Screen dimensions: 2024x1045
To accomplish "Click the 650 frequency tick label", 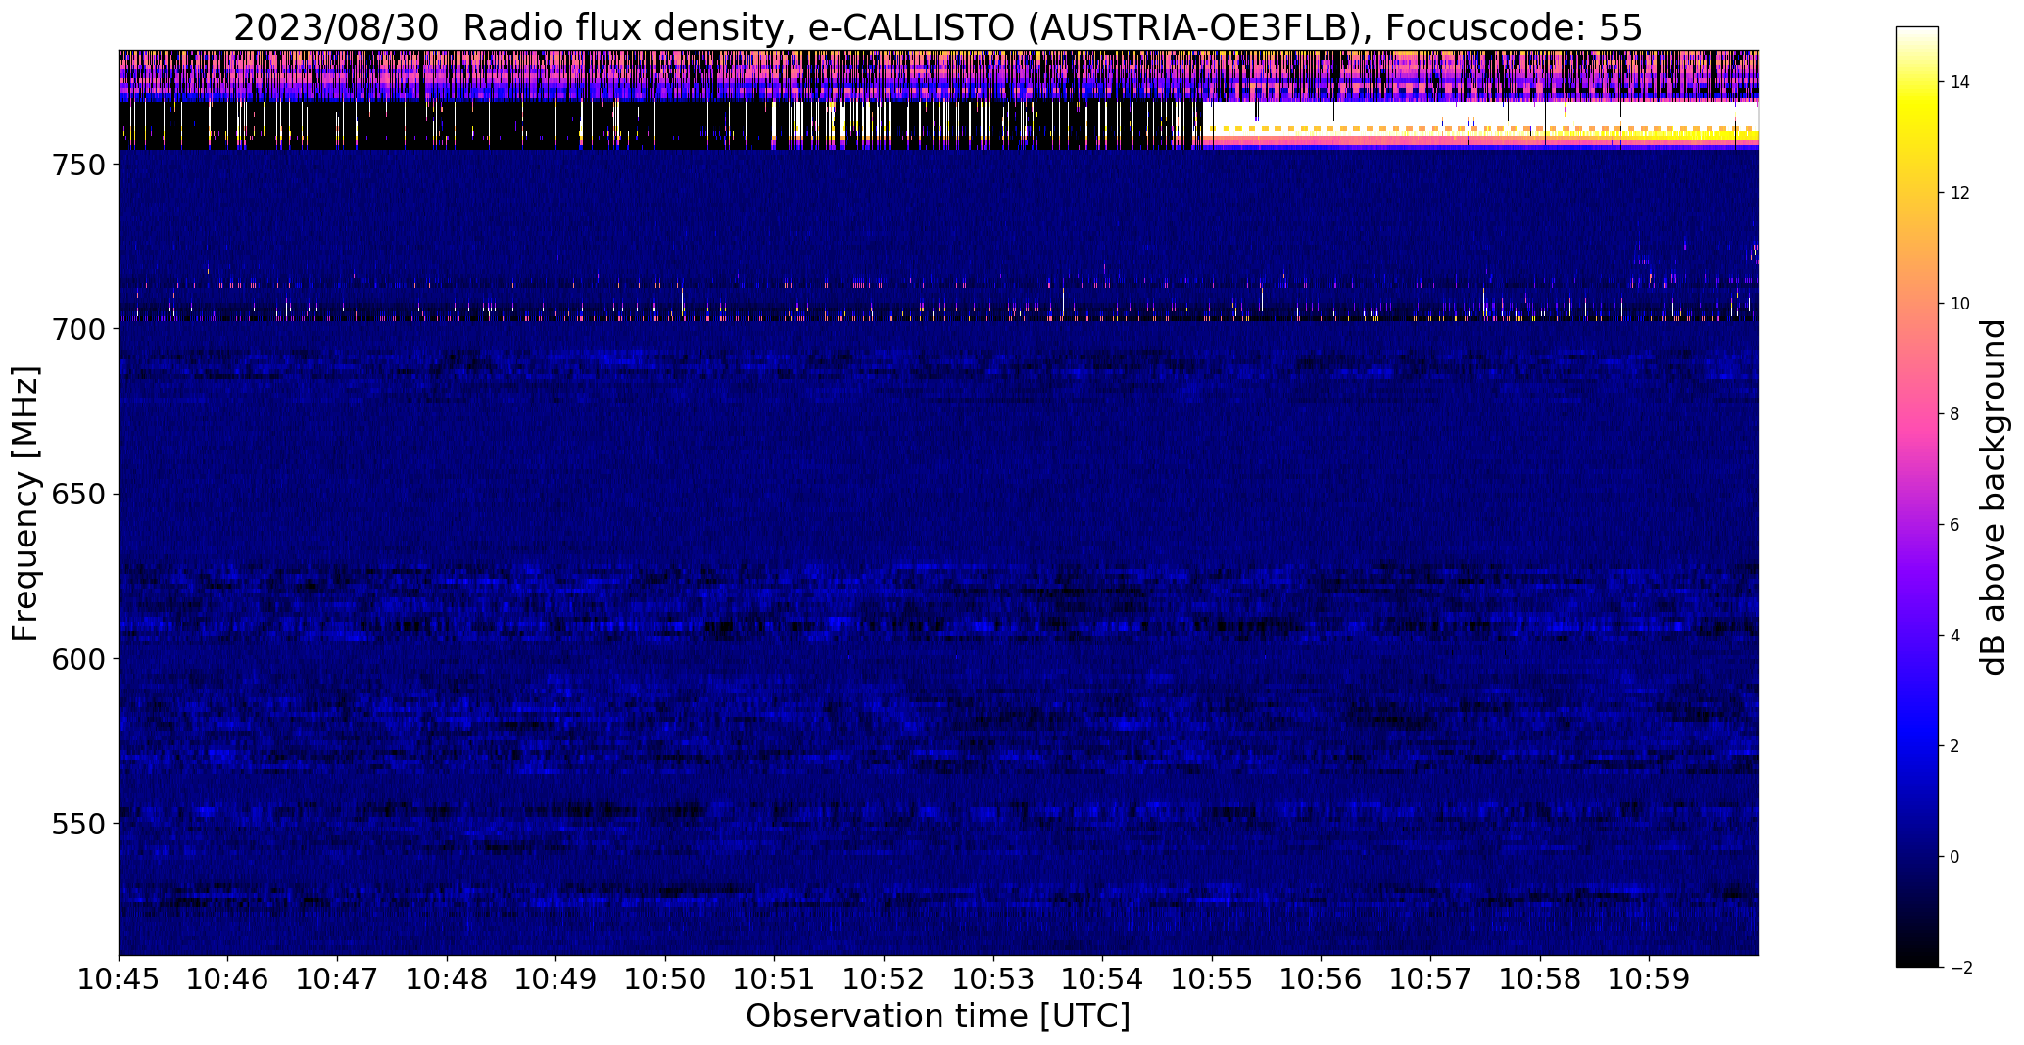I will [78, 495].
